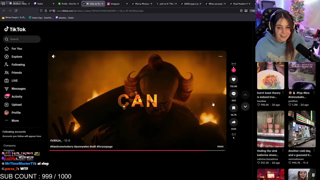Open options for the #stressballs video
The image size is (320, 180).
(314, 93)
